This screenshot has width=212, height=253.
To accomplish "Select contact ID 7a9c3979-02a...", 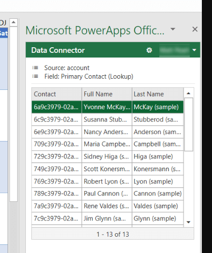I will click(x=57, y=206).
